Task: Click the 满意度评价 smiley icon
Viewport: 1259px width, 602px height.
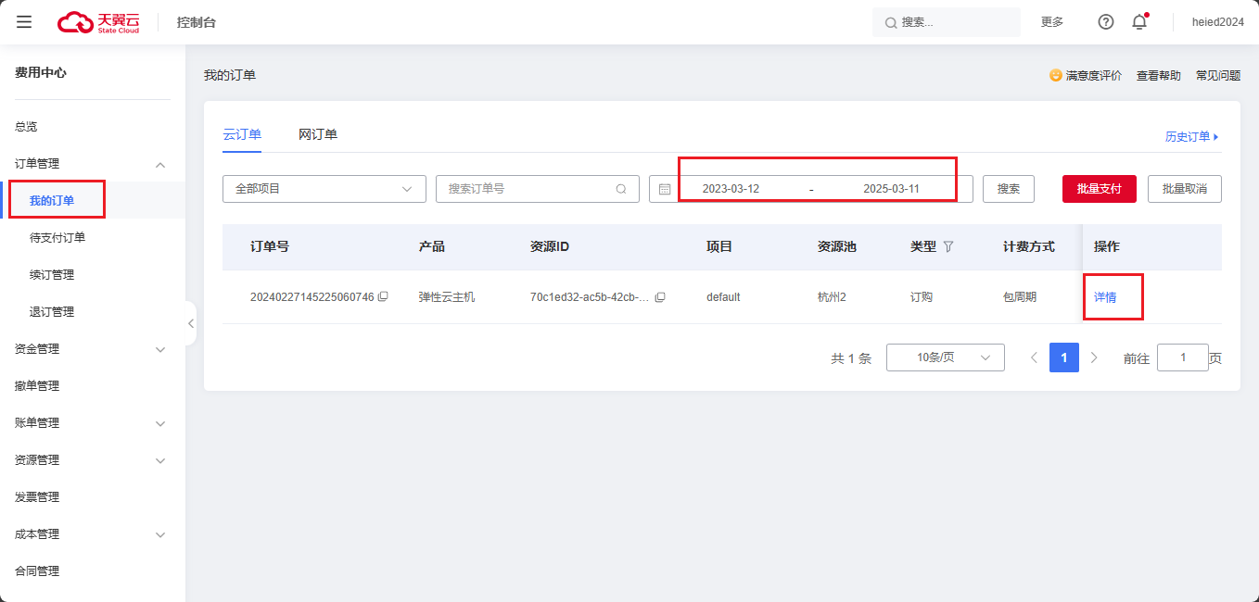Action: 1056,75
